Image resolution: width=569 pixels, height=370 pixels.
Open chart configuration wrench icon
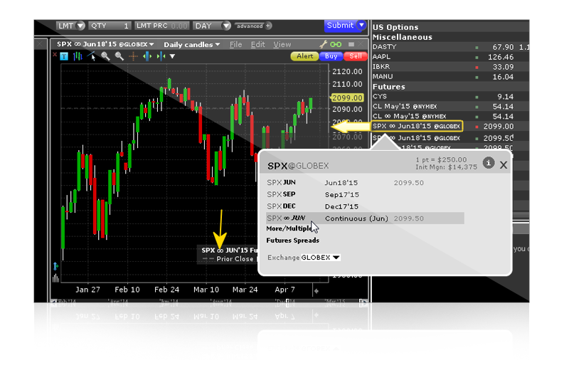[323, 44]
